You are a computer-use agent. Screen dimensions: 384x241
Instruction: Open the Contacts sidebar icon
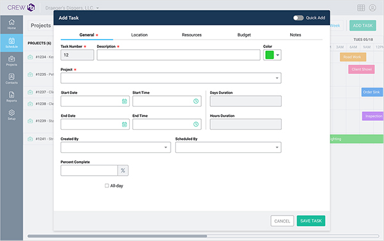[12, 79]
